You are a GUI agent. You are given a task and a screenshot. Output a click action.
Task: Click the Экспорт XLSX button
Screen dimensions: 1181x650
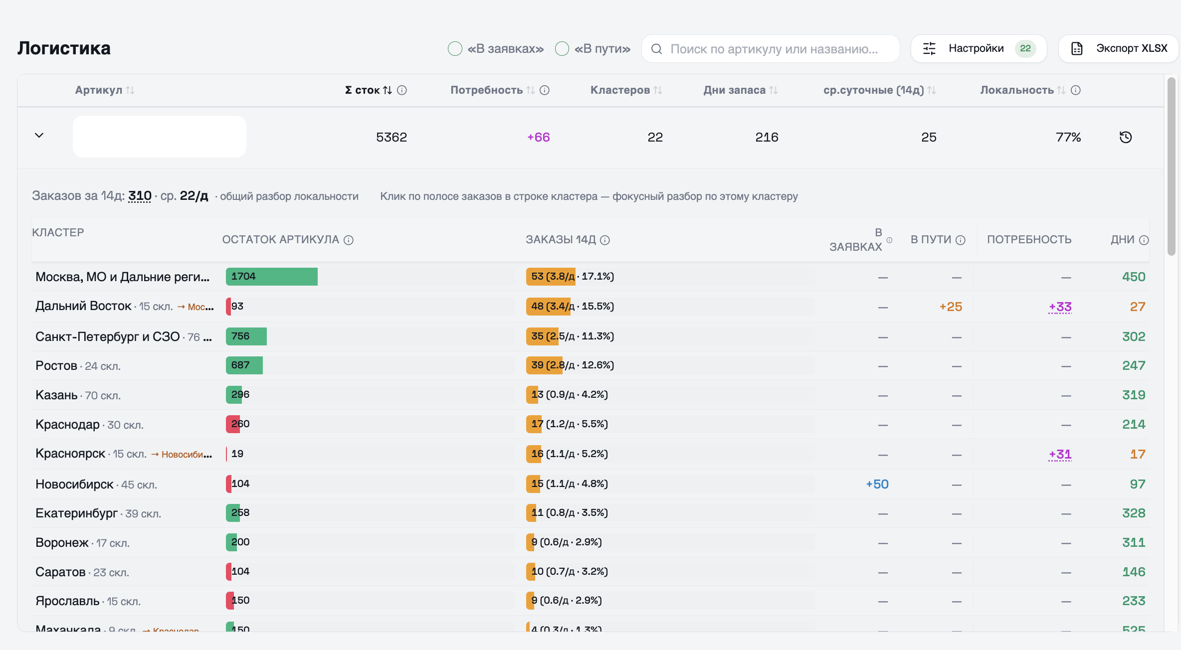pos(1118,48)
